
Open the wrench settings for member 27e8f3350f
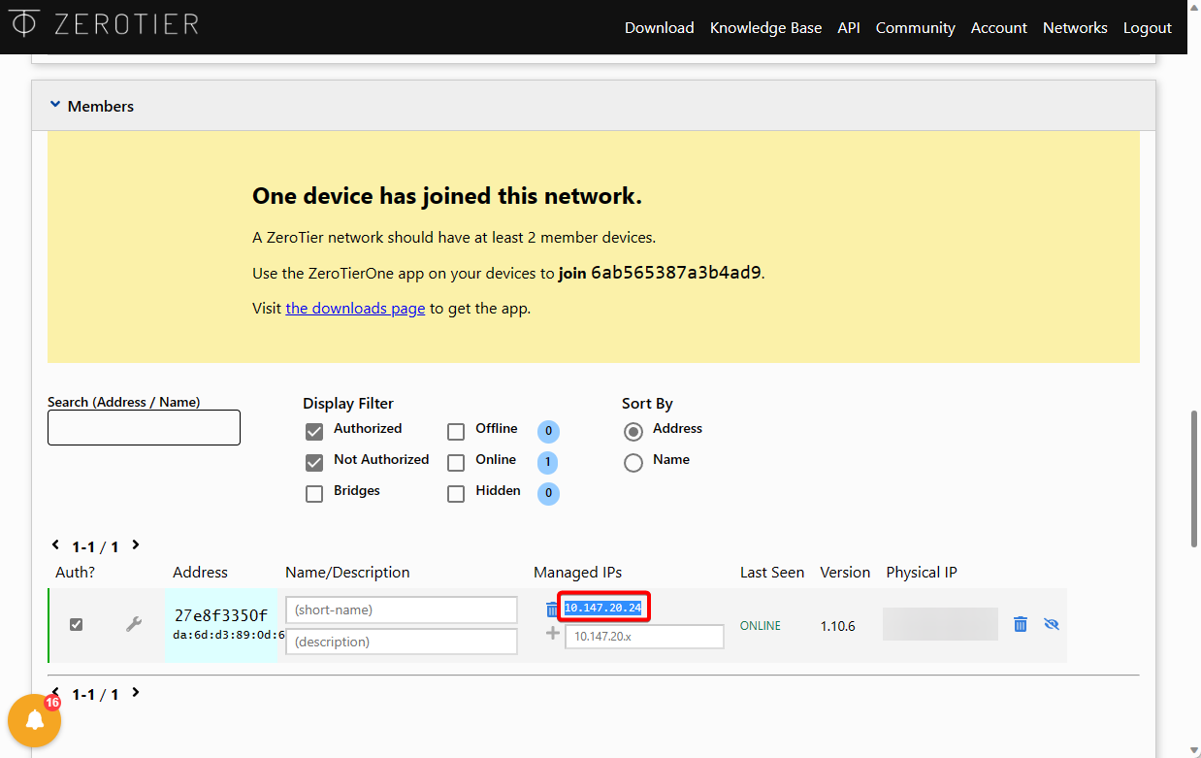click(x=134, y=624)
